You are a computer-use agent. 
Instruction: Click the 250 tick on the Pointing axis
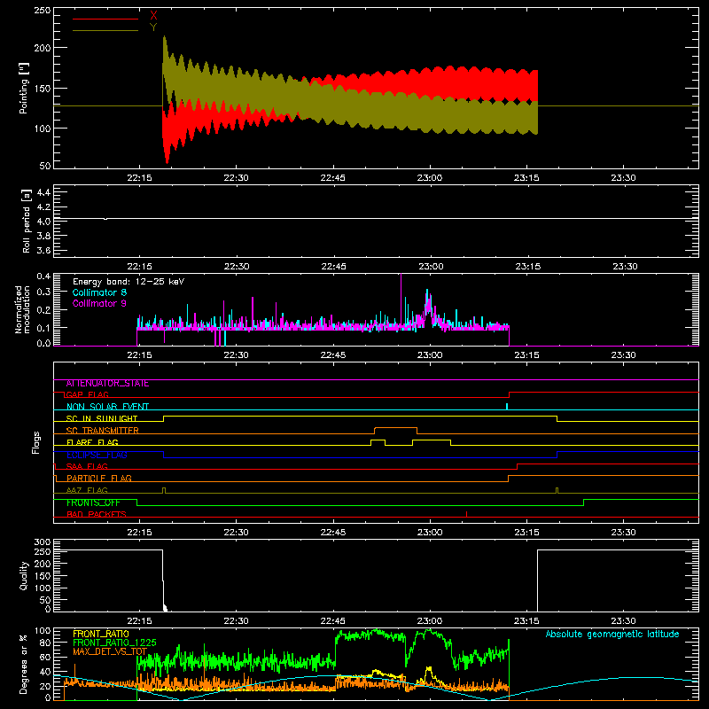(43, 10)
